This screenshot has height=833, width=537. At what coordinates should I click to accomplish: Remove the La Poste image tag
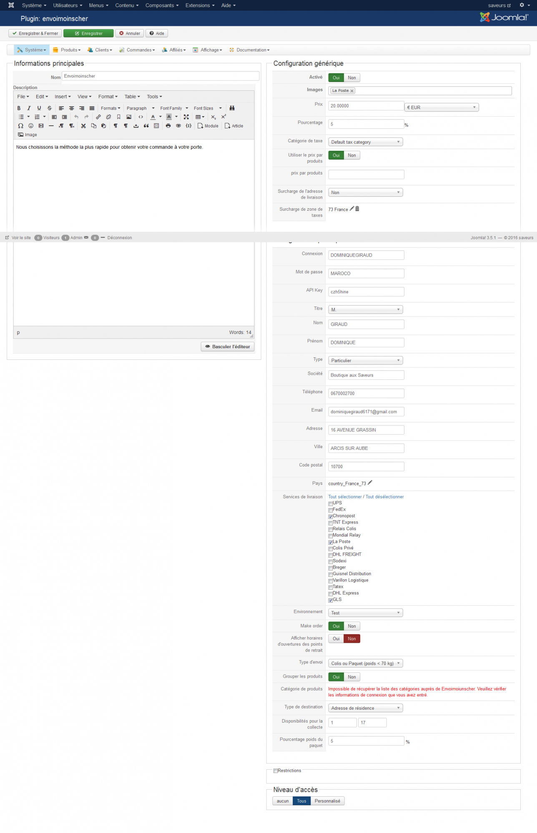(352, 91)
